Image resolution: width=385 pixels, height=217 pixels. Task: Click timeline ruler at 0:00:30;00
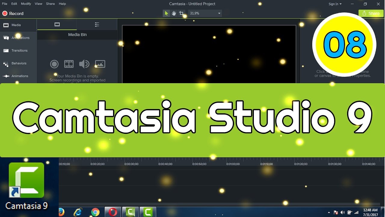(131, 164)
